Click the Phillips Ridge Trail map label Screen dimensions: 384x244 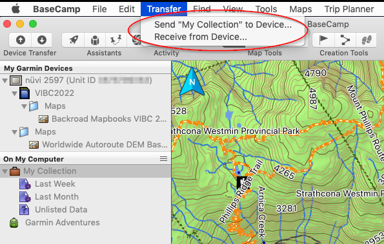[241, 192]
